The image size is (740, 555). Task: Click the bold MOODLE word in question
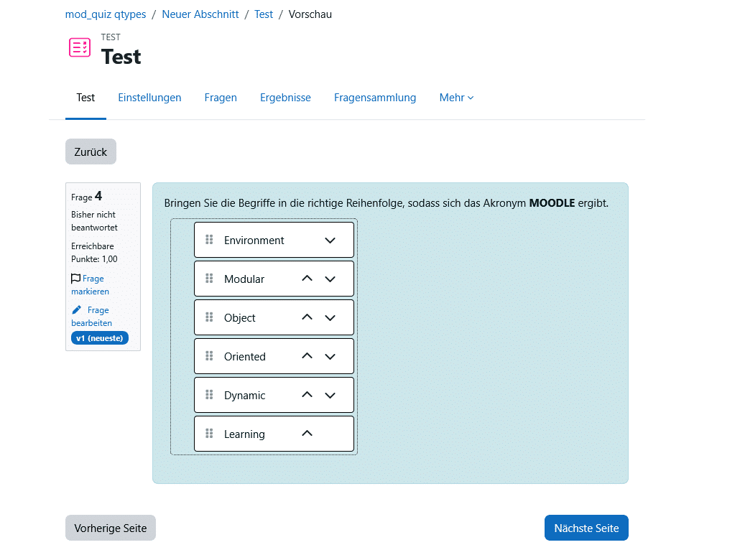click(552, 203)
